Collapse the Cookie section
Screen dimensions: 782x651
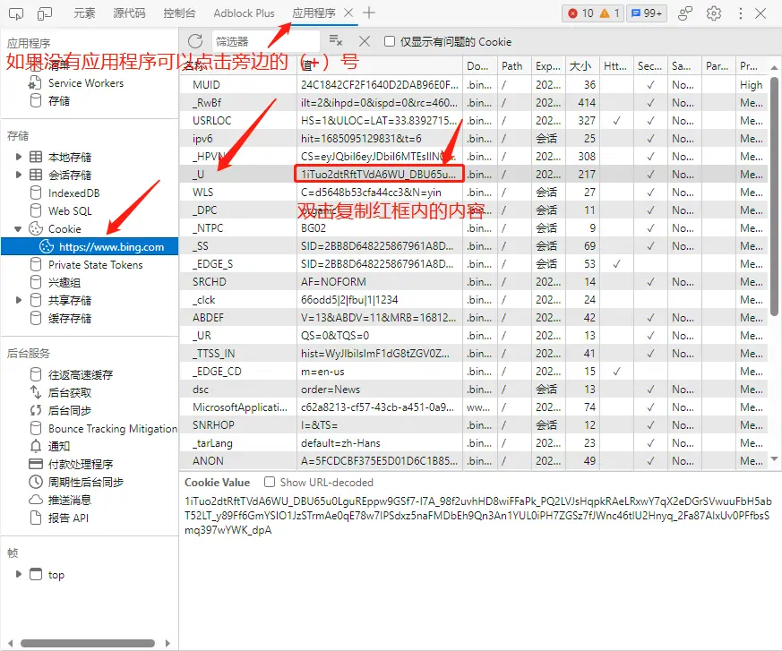click(16, 227)
